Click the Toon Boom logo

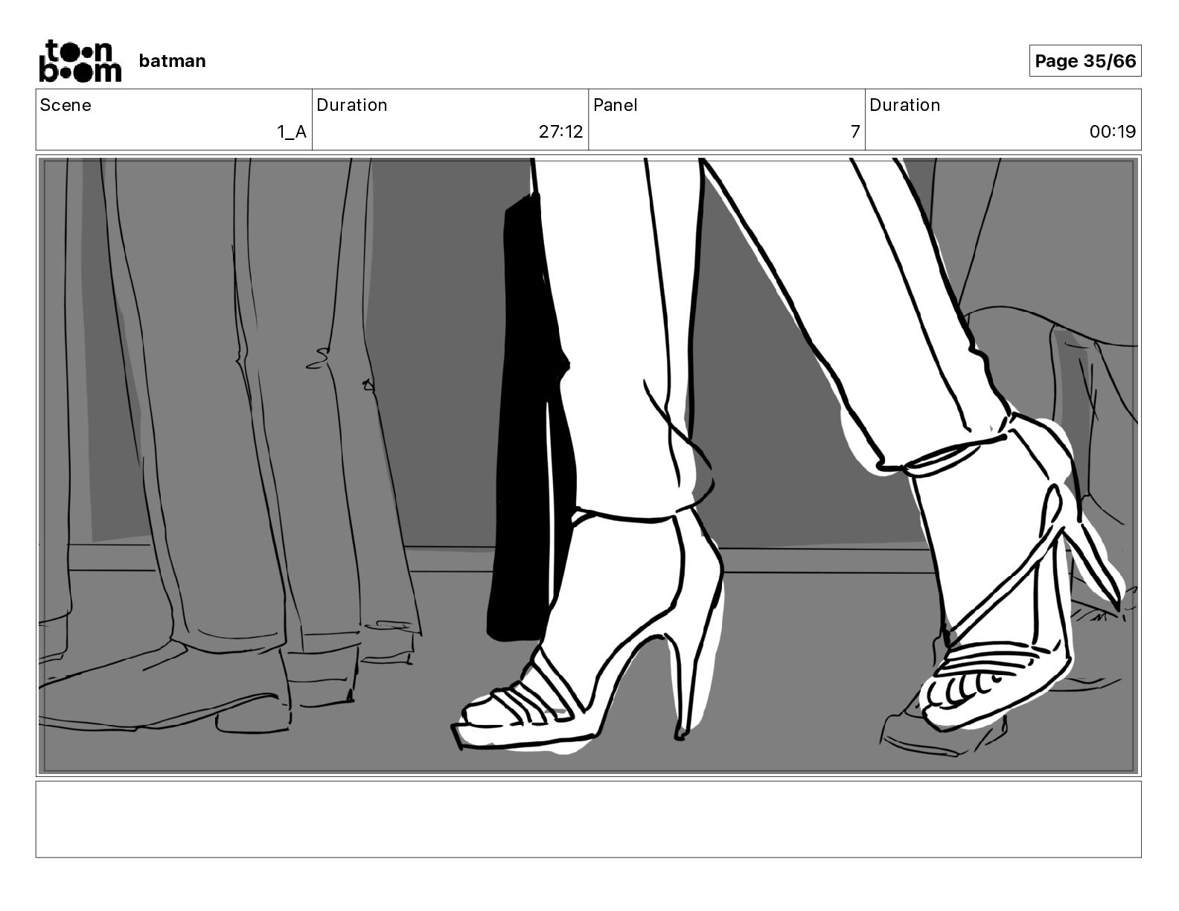point(80,61)
